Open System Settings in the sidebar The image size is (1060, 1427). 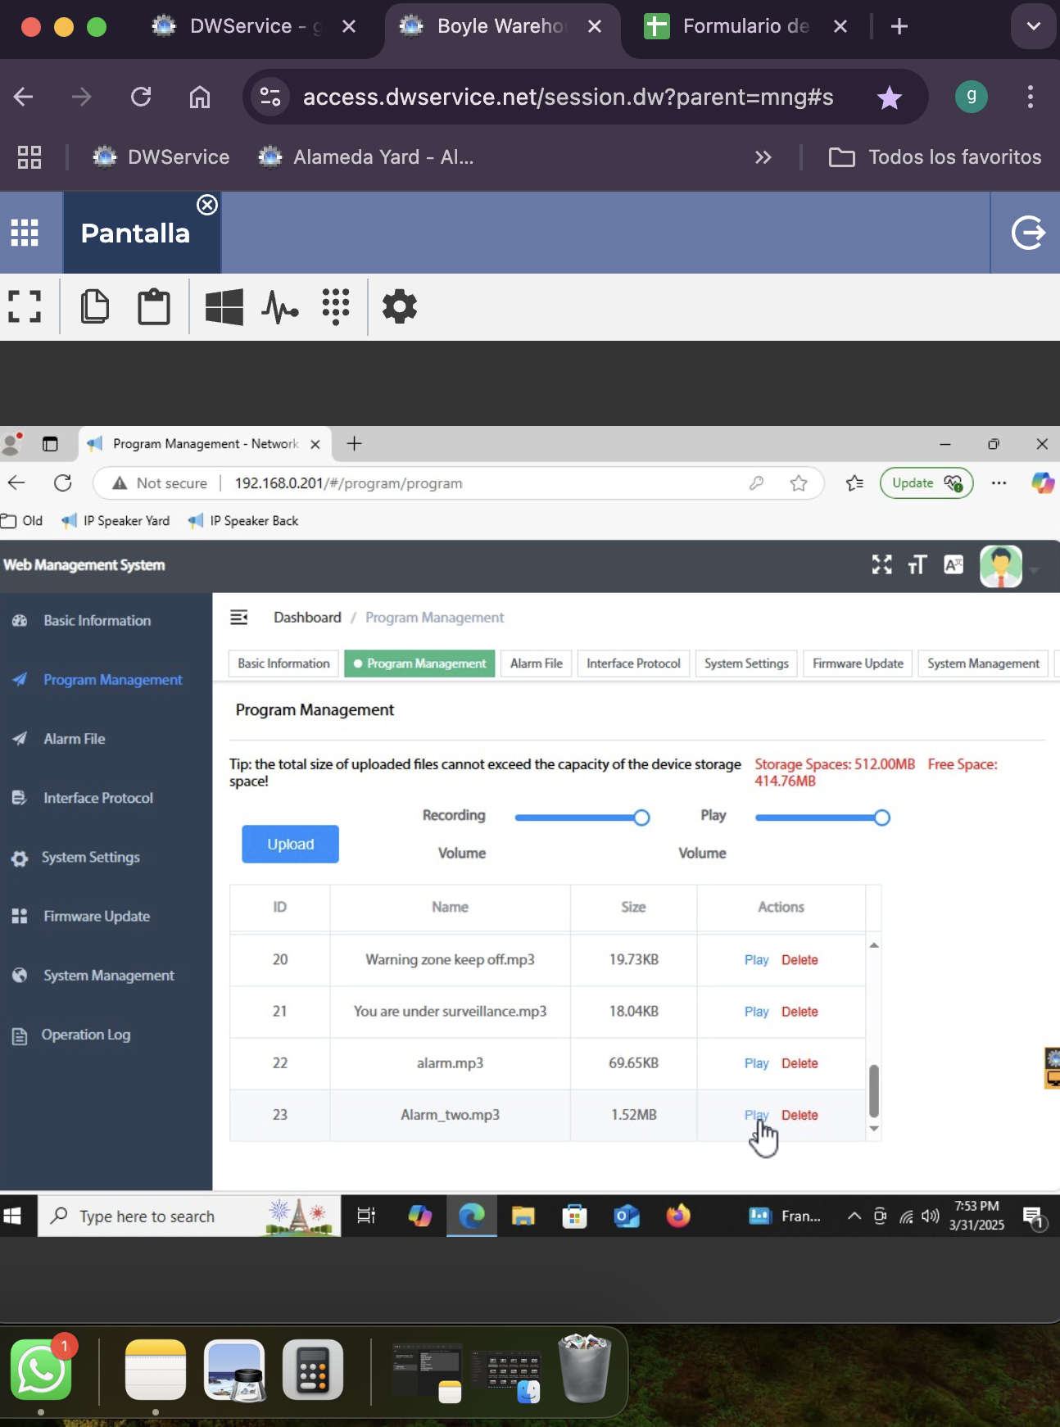click(91, 857)
